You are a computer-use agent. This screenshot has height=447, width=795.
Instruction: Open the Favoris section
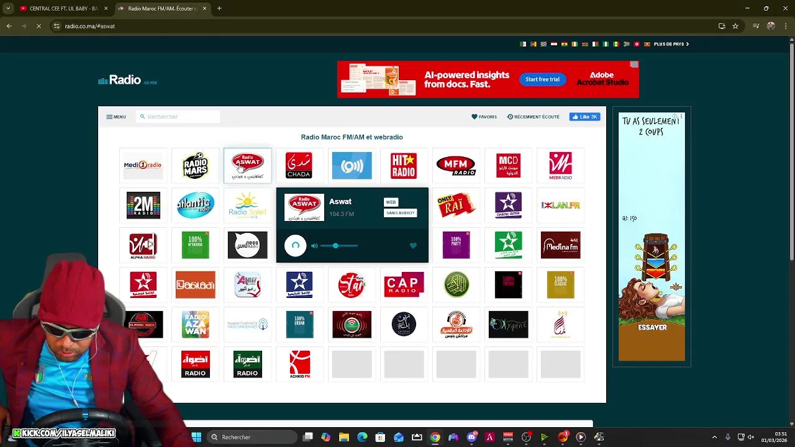point(484,117)
